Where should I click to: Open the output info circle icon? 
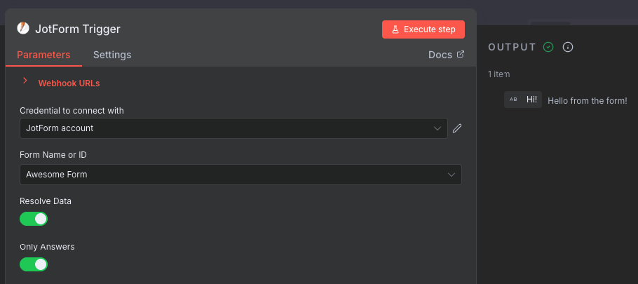pyautogui.click(x=568, y=47)
